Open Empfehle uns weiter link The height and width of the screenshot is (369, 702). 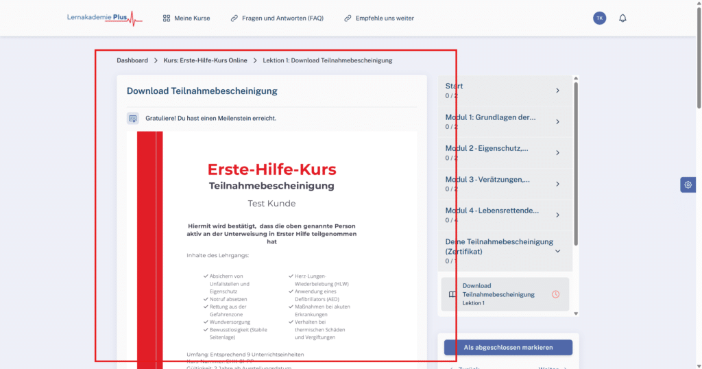tap(385, 19)
